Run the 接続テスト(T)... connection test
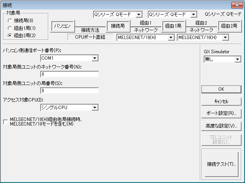The image size is (245, 183). pyautogui.click(x=221, y=164)
